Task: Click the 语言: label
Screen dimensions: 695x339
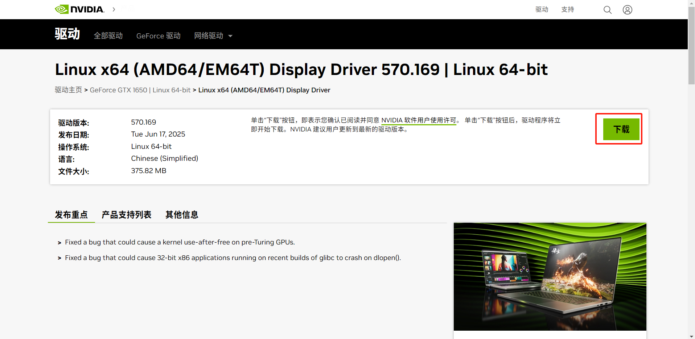Action: [66, 159]
